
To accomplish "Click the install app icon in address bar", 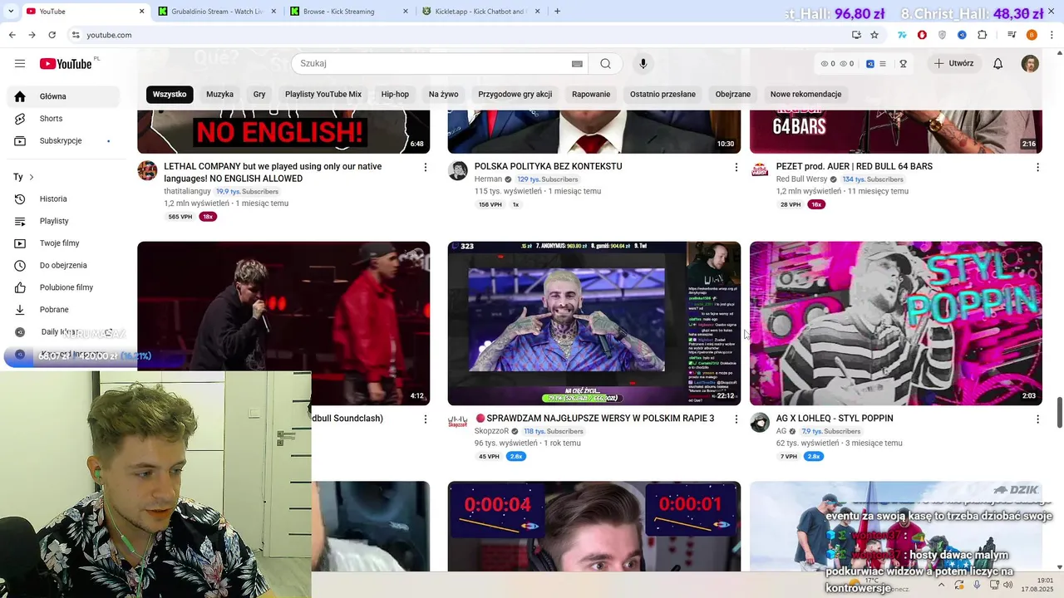I will 856,35.
